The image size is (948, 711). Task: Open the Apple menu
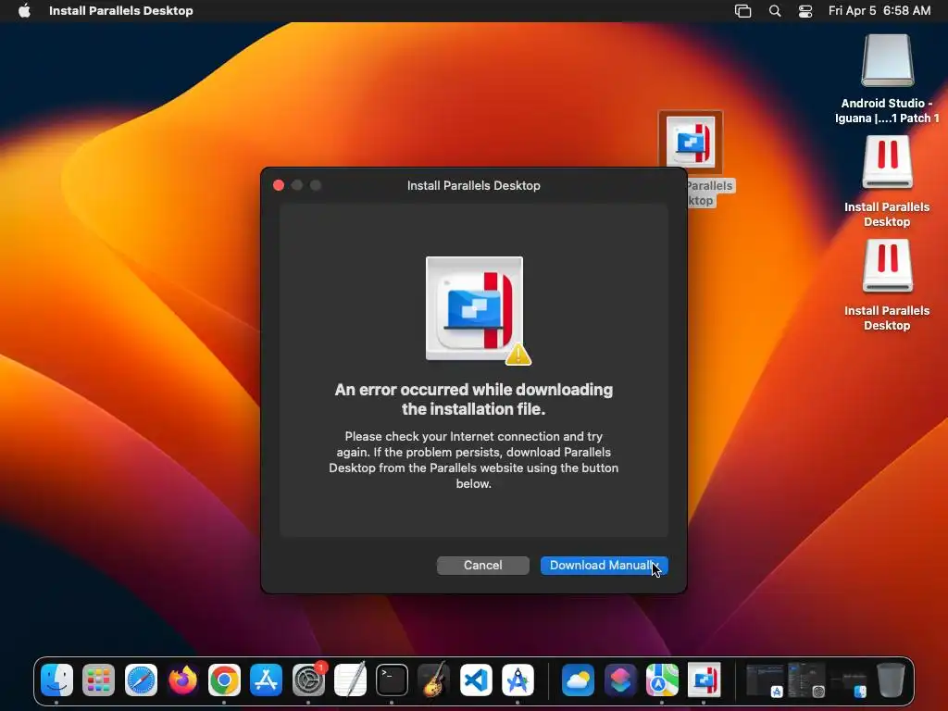click(x=24, y=11)
